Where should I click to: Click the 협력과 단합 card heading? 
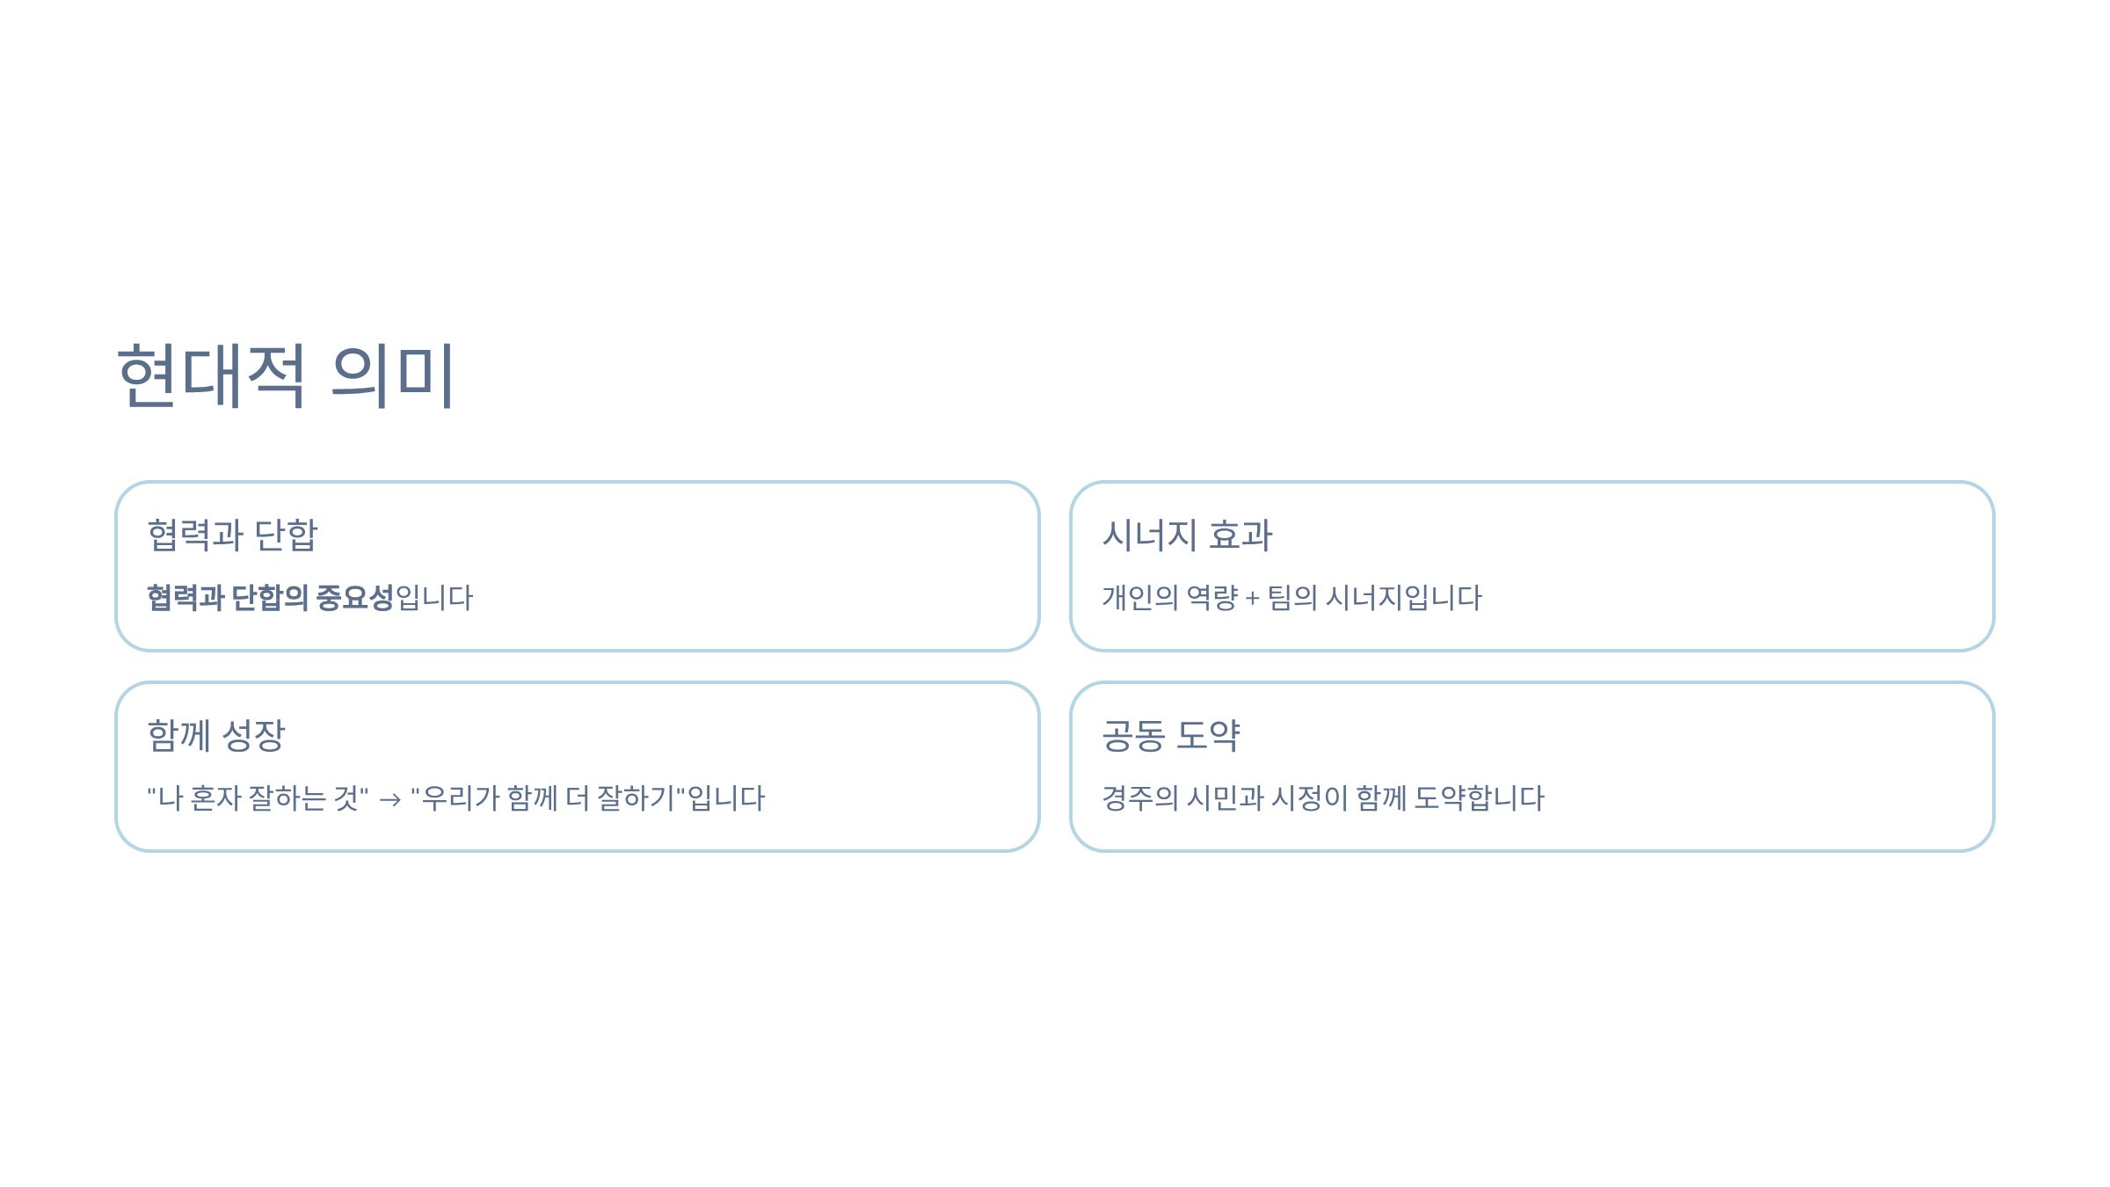click(232, 535)
